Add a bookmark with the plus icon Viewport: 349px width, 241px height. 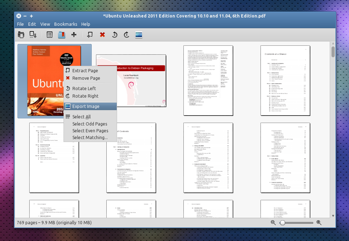[74, 34]
